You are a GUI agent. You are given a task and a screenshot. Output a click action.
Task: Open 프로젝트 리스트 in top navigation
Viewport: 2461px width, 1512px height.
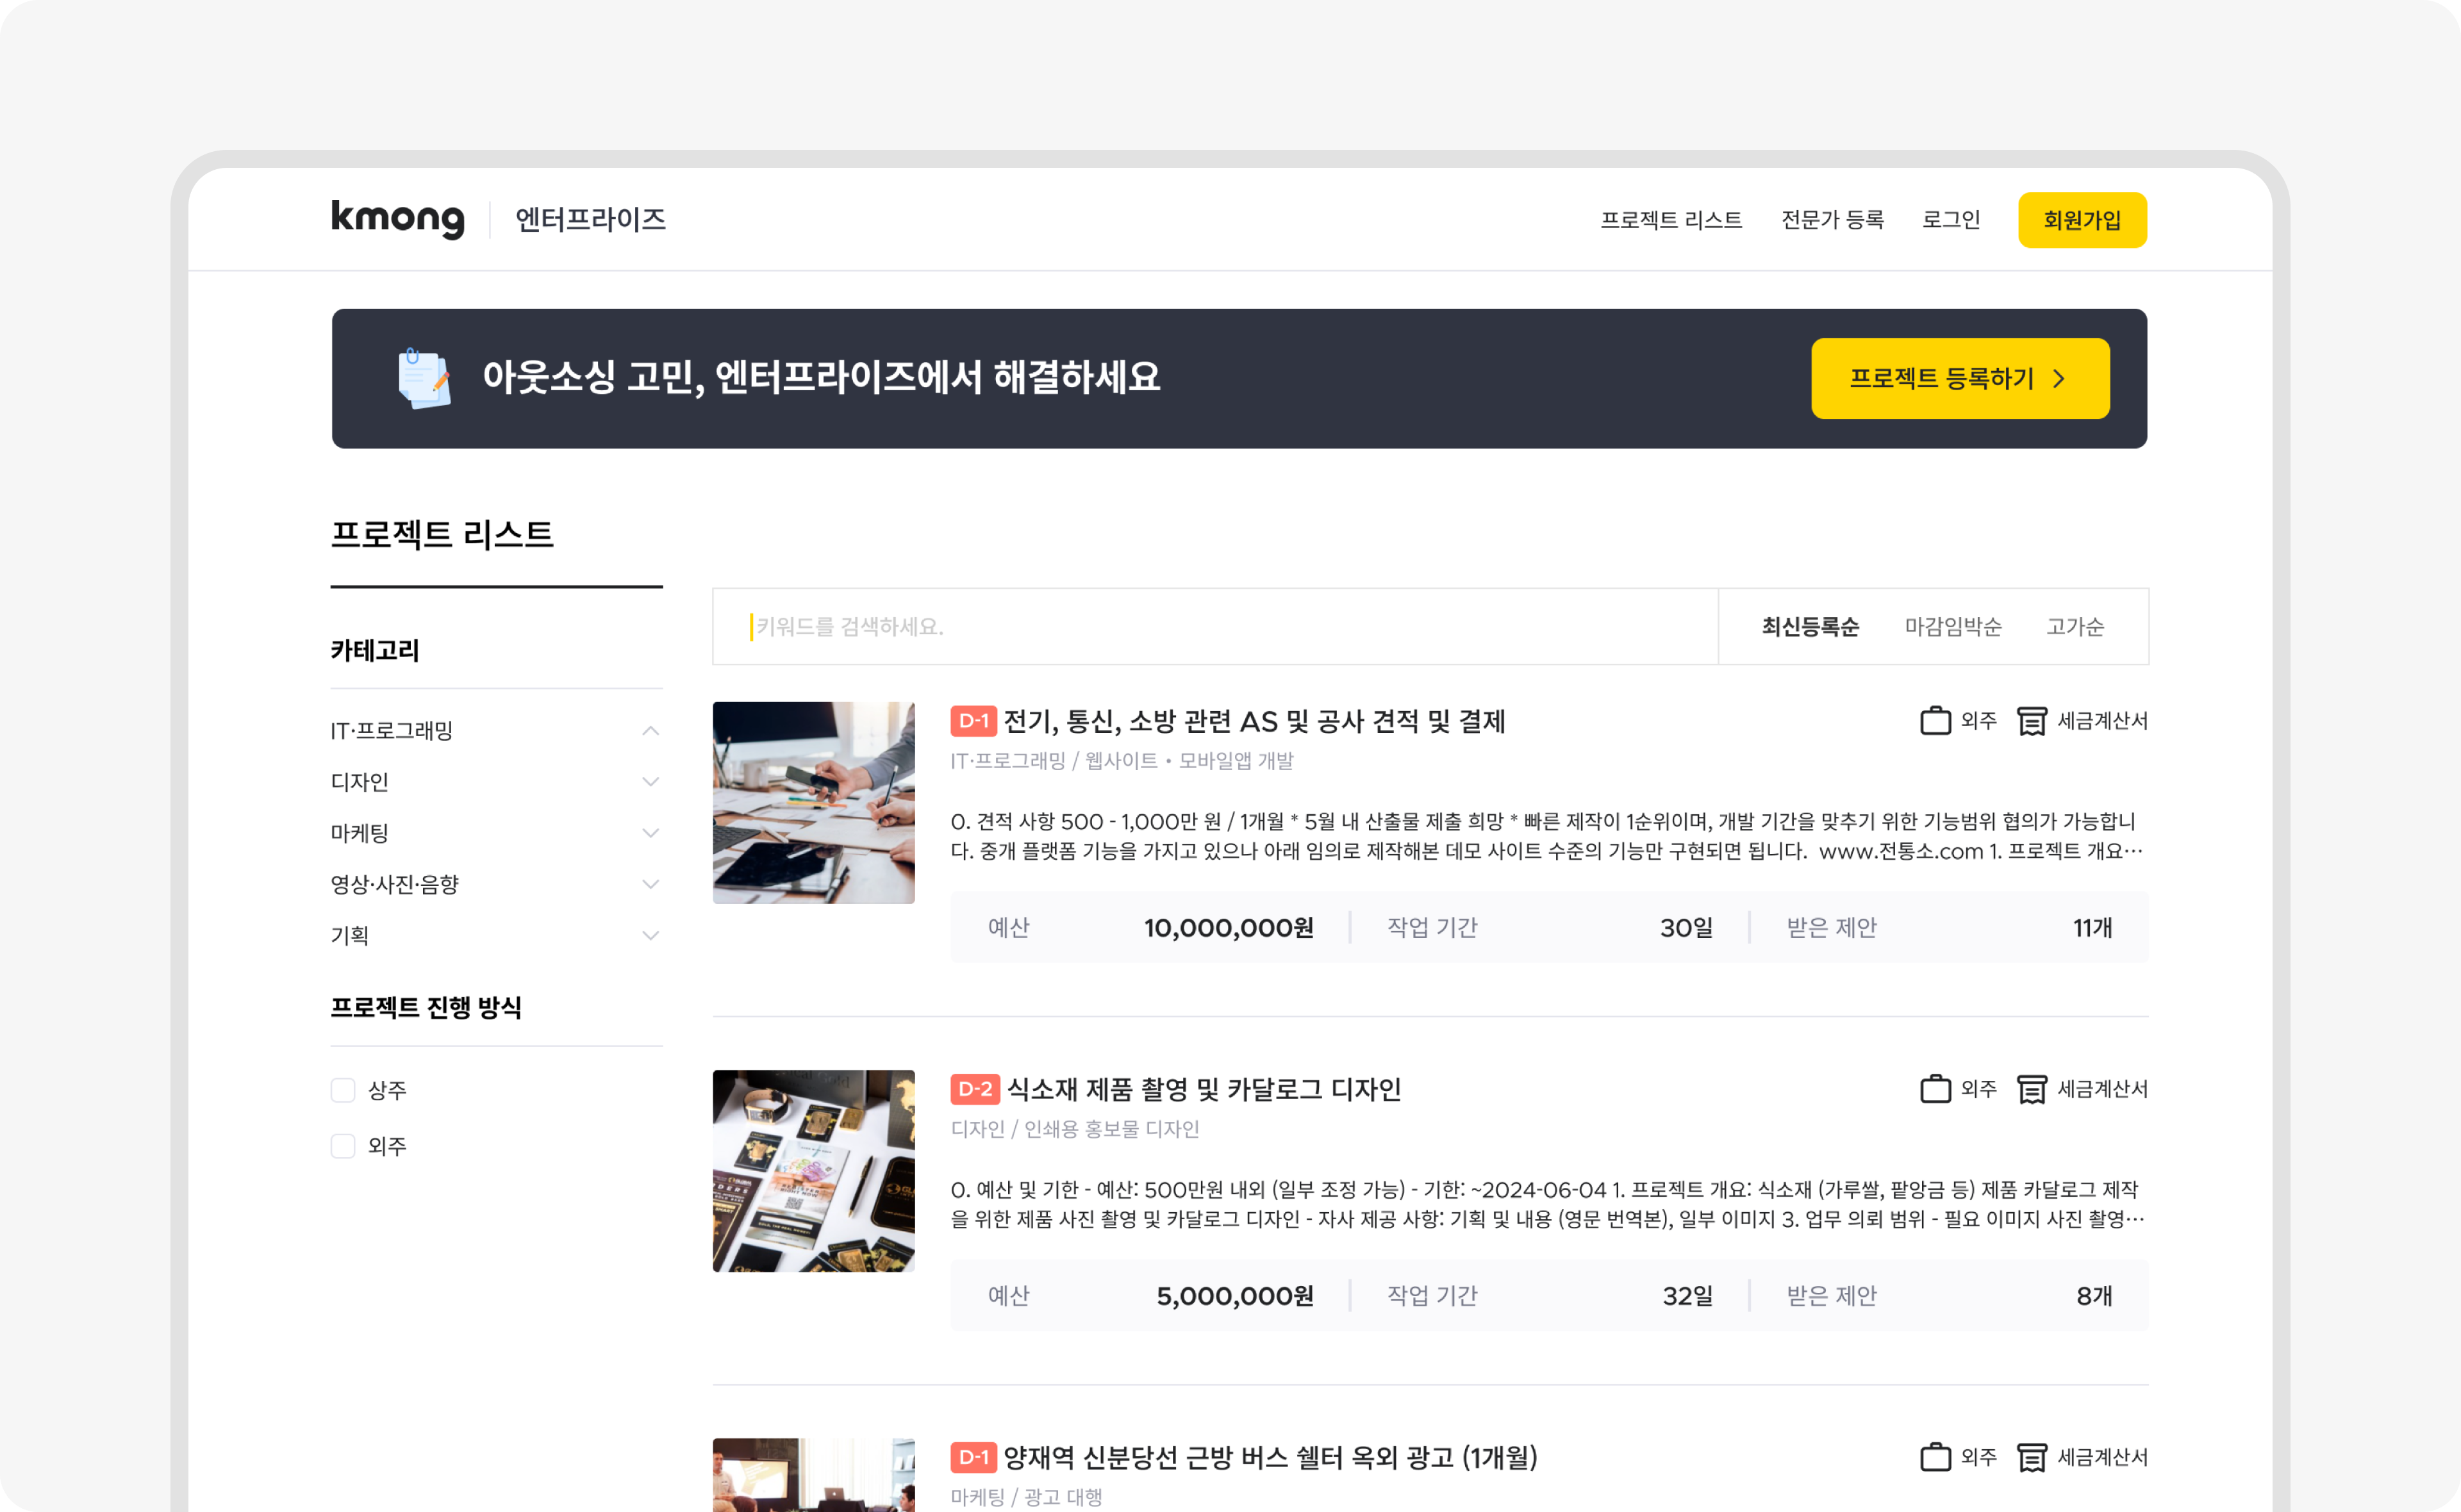coord(1671,220)
